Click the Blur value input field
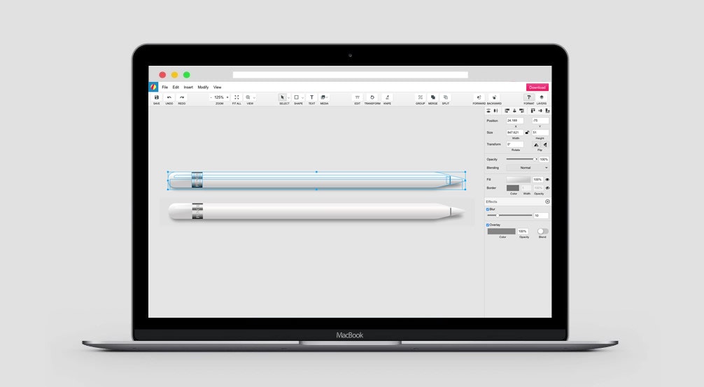The image size is (704, 387). (x=541, y=216)
